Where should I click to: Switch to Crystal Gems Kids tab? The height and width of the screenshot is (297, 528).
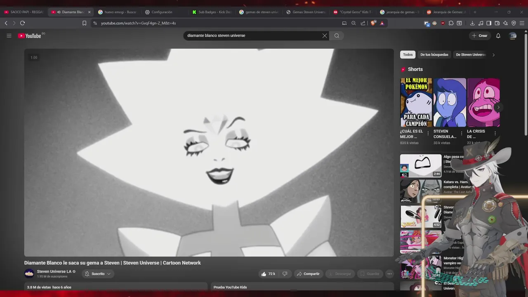pos(353,12)
